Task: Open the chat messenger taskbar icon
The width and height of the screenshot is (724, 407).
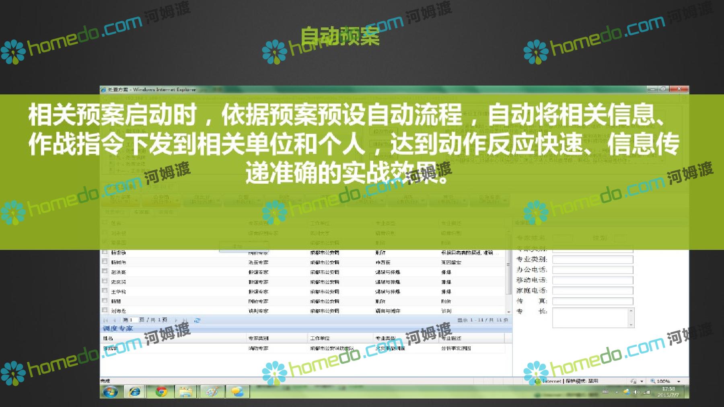Action: pyautogui.click(x=237, y=392)
